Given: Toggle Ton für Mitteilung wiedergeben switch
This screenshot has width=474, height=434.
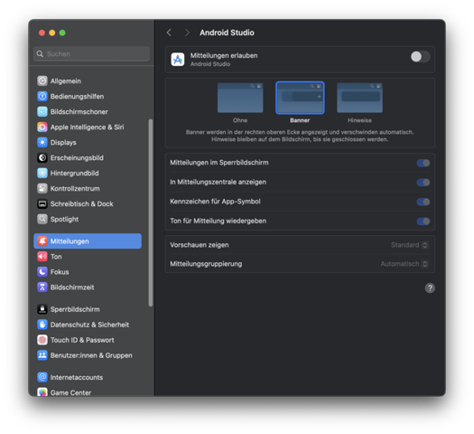Looking at the screenshot, I should pos(423,222).
